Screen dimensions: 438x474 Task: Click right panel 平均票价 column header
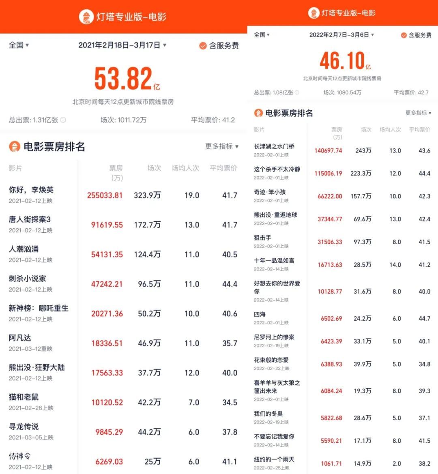(x=420, y=130)
